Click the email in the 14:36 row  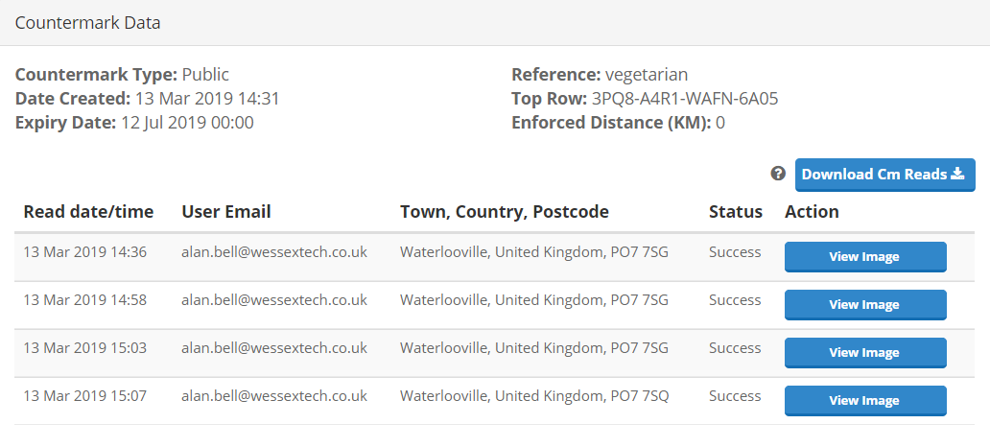pyautogui.click(x=274, y=252)
